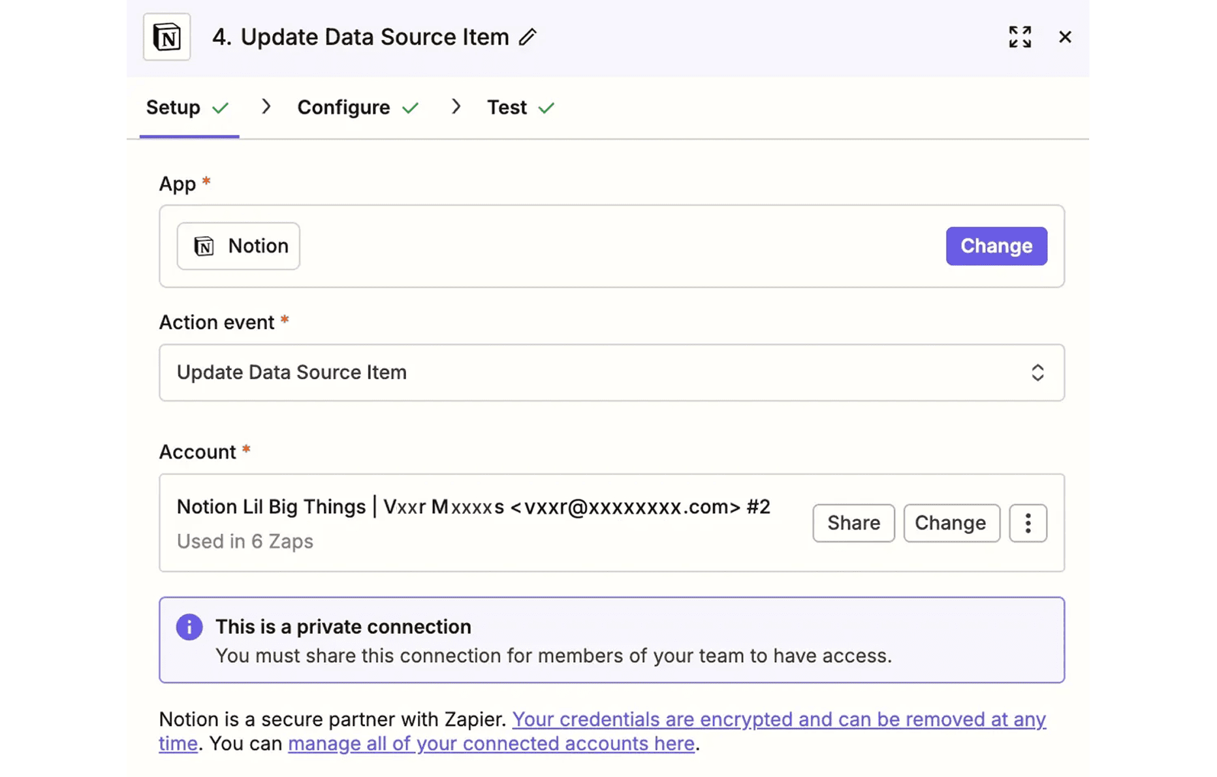Click the green checkmark next to Setup

[221, 108]
